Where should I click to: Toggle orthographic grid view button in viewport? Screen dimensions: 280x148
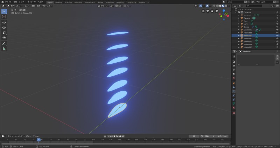point(203,11)
